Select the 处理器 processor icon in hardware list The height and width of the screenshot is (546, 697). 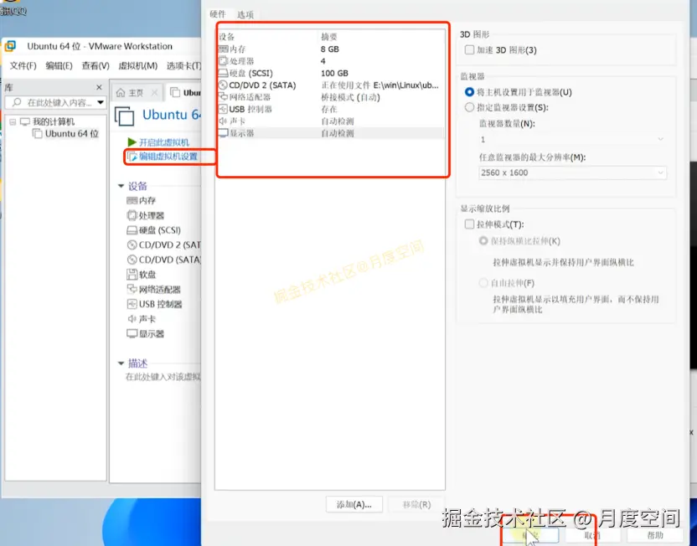tap(224, 61)
